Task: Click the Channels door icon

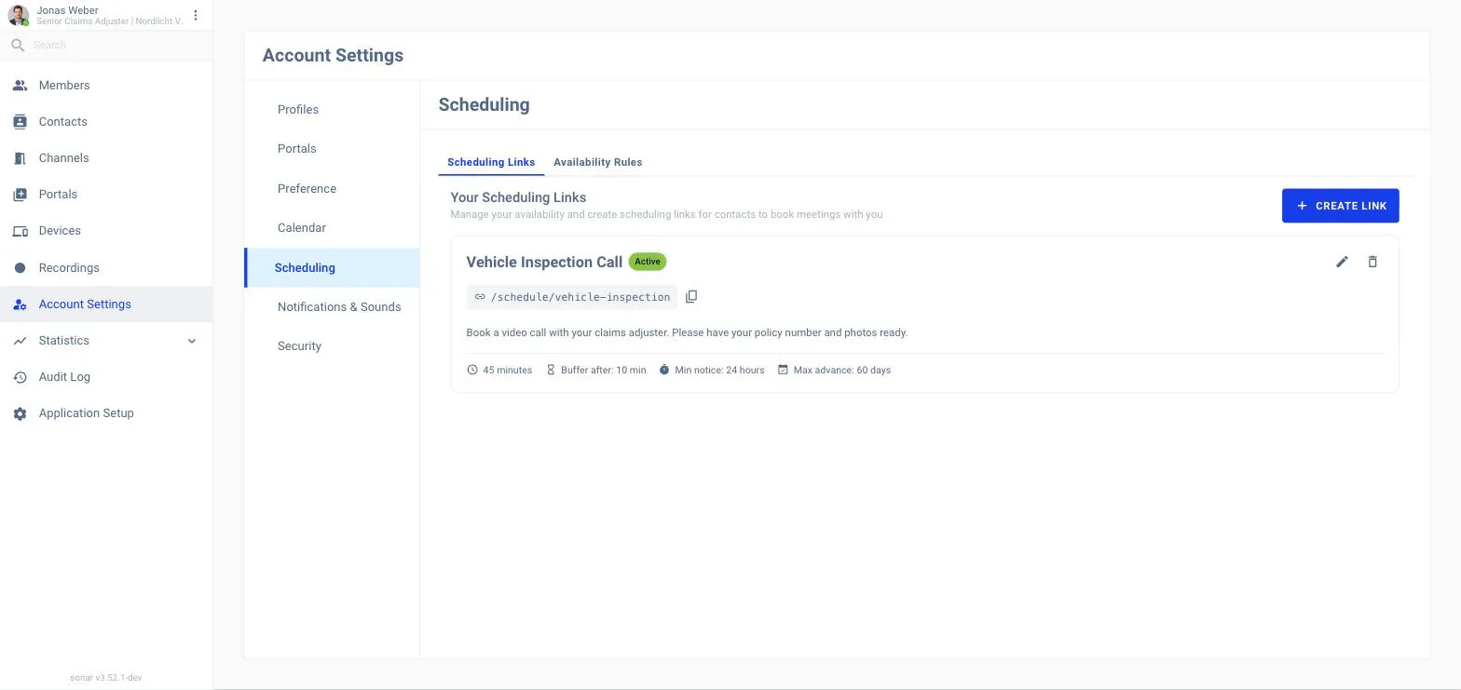Action: pyautogui.click(x=20, y=158)
